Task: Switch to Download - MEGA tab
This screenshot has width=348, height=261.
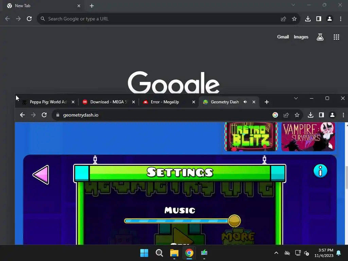Action: tap(109, 102)
